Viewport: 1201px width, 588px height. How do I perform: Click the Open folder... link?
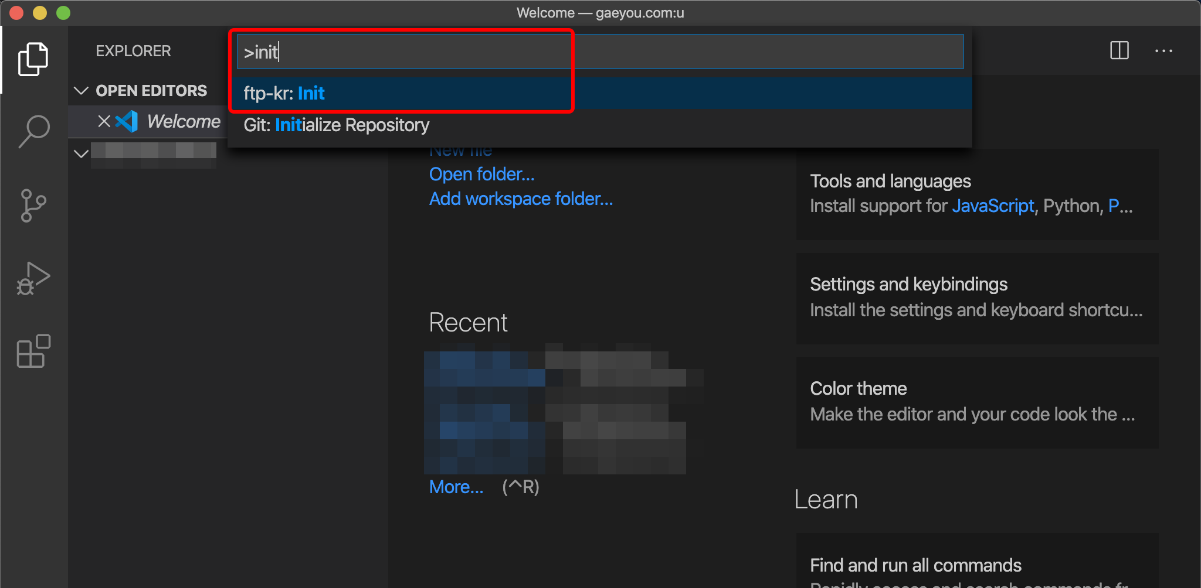481,174
